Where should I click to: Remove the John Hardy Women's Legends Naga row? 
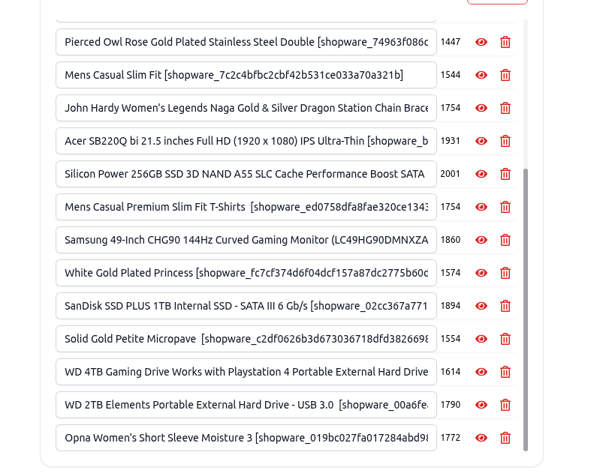pyautogui.click(x=505, y=108)
